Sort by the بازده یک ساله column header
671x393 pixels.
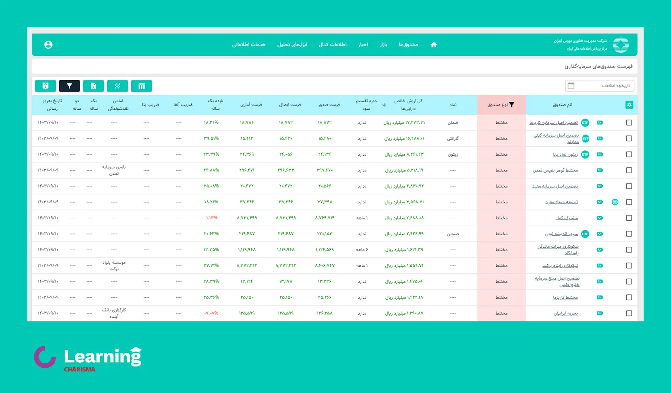216,105
